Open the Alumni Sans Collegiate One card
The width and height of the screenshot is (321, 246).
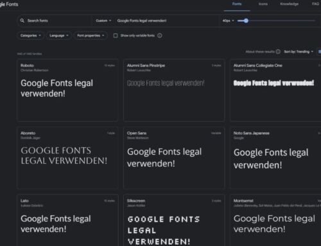pos(275,91)
